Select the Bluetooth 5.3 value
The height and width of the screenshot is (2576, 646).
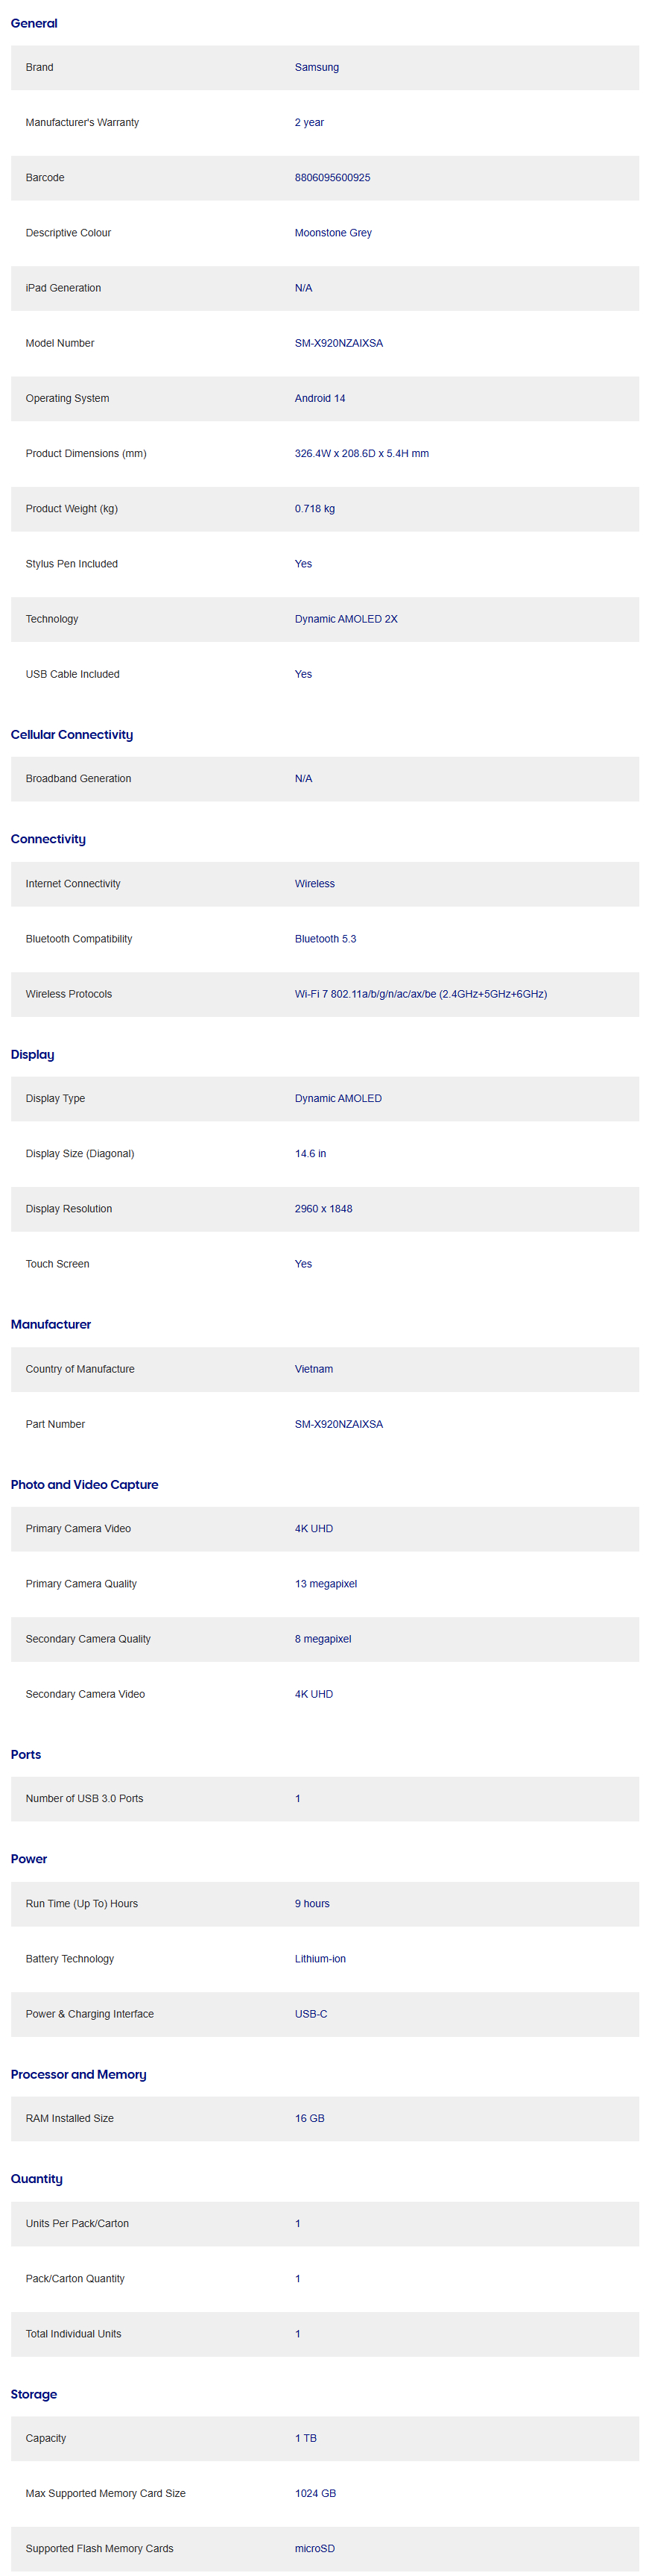[x=325, y=939]
